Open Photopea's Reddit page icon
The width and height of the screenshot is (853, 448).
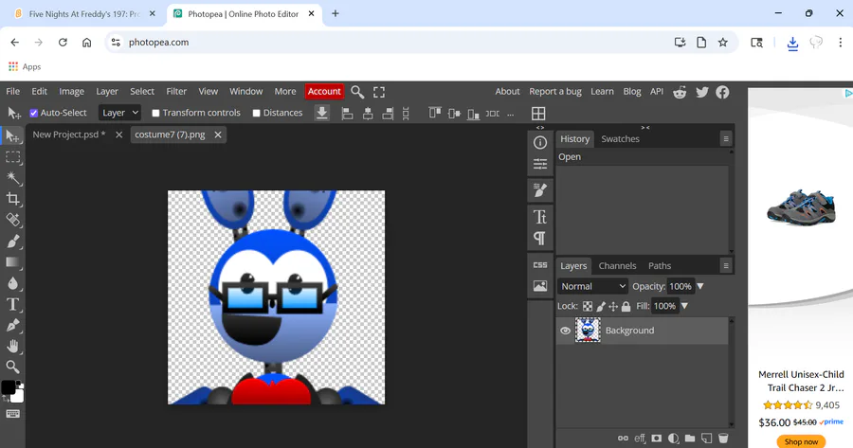click(x=680, y=92)
